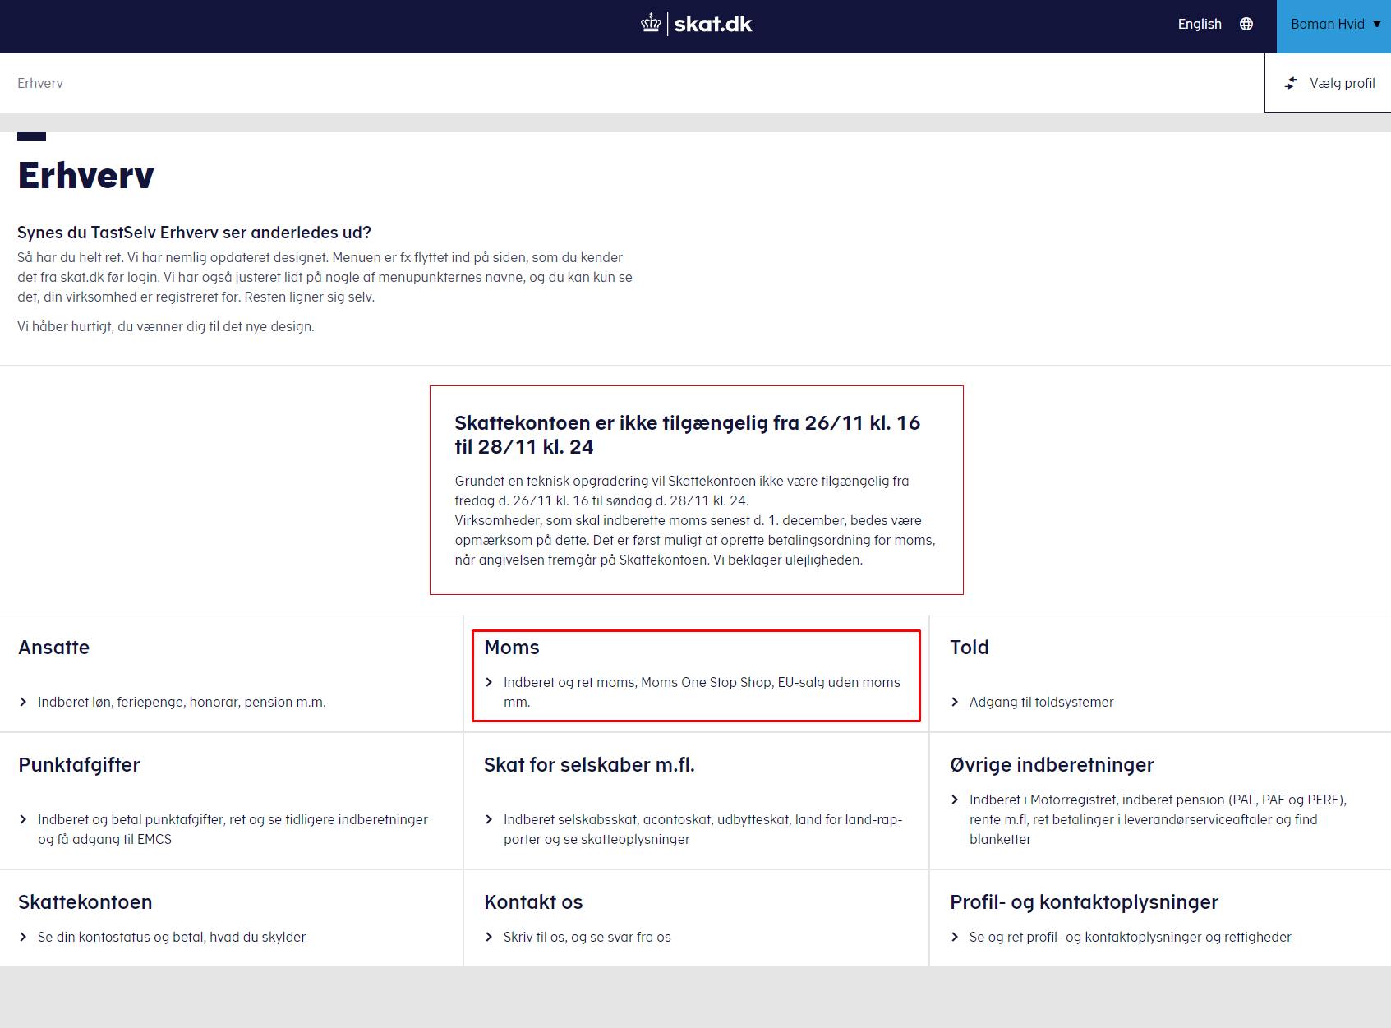Click chevron before Indberet og betal punktafgifter
This screenshot has height=1028, width=1391.
pyautogui.click(x=23, y=819)
